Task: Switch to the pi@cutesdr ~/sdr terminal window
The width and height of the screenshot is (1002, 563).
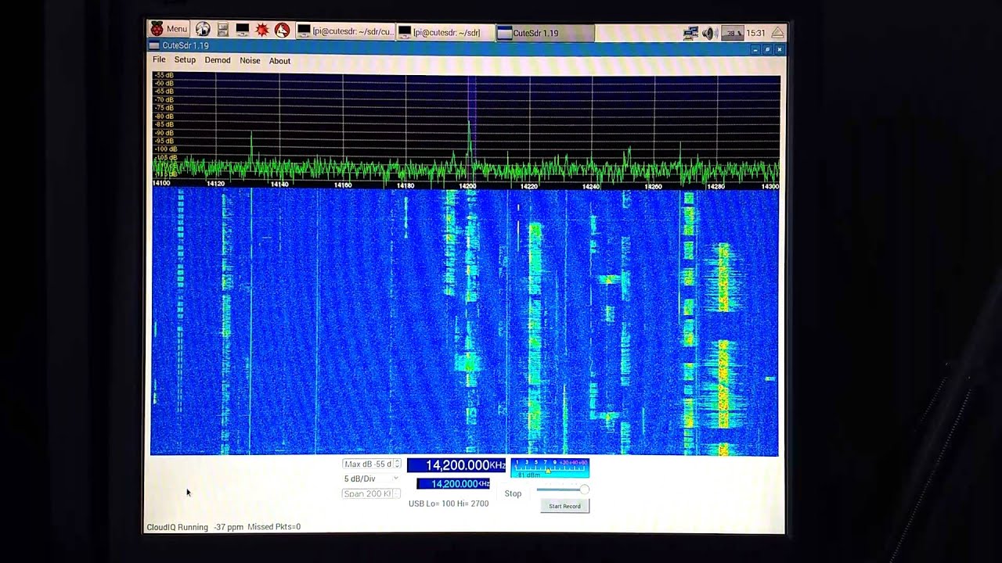Action: point(445,33)
